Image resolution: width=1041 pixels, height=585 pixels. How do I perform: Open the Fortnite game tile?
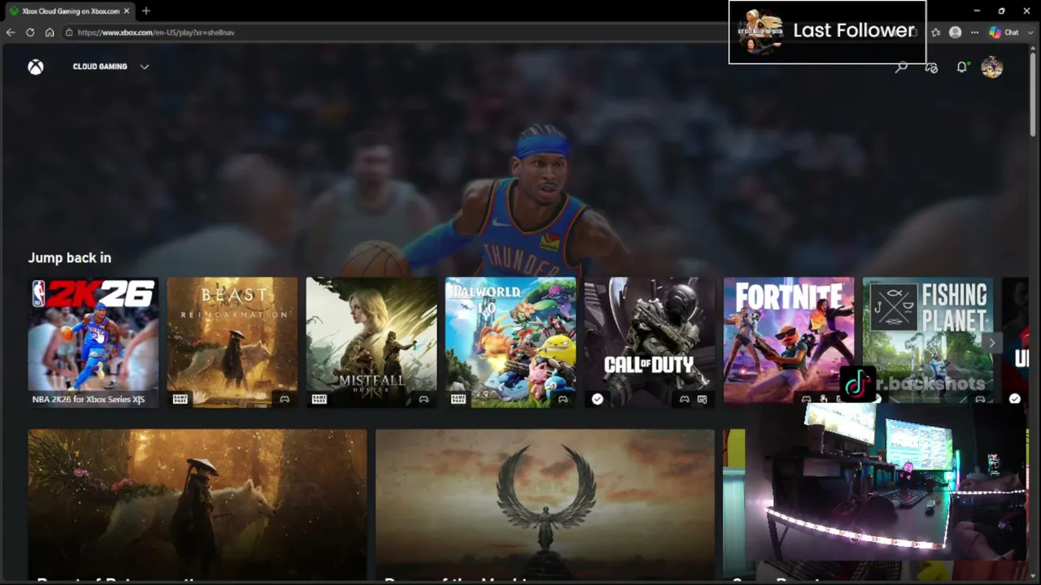tap(789, 342)
